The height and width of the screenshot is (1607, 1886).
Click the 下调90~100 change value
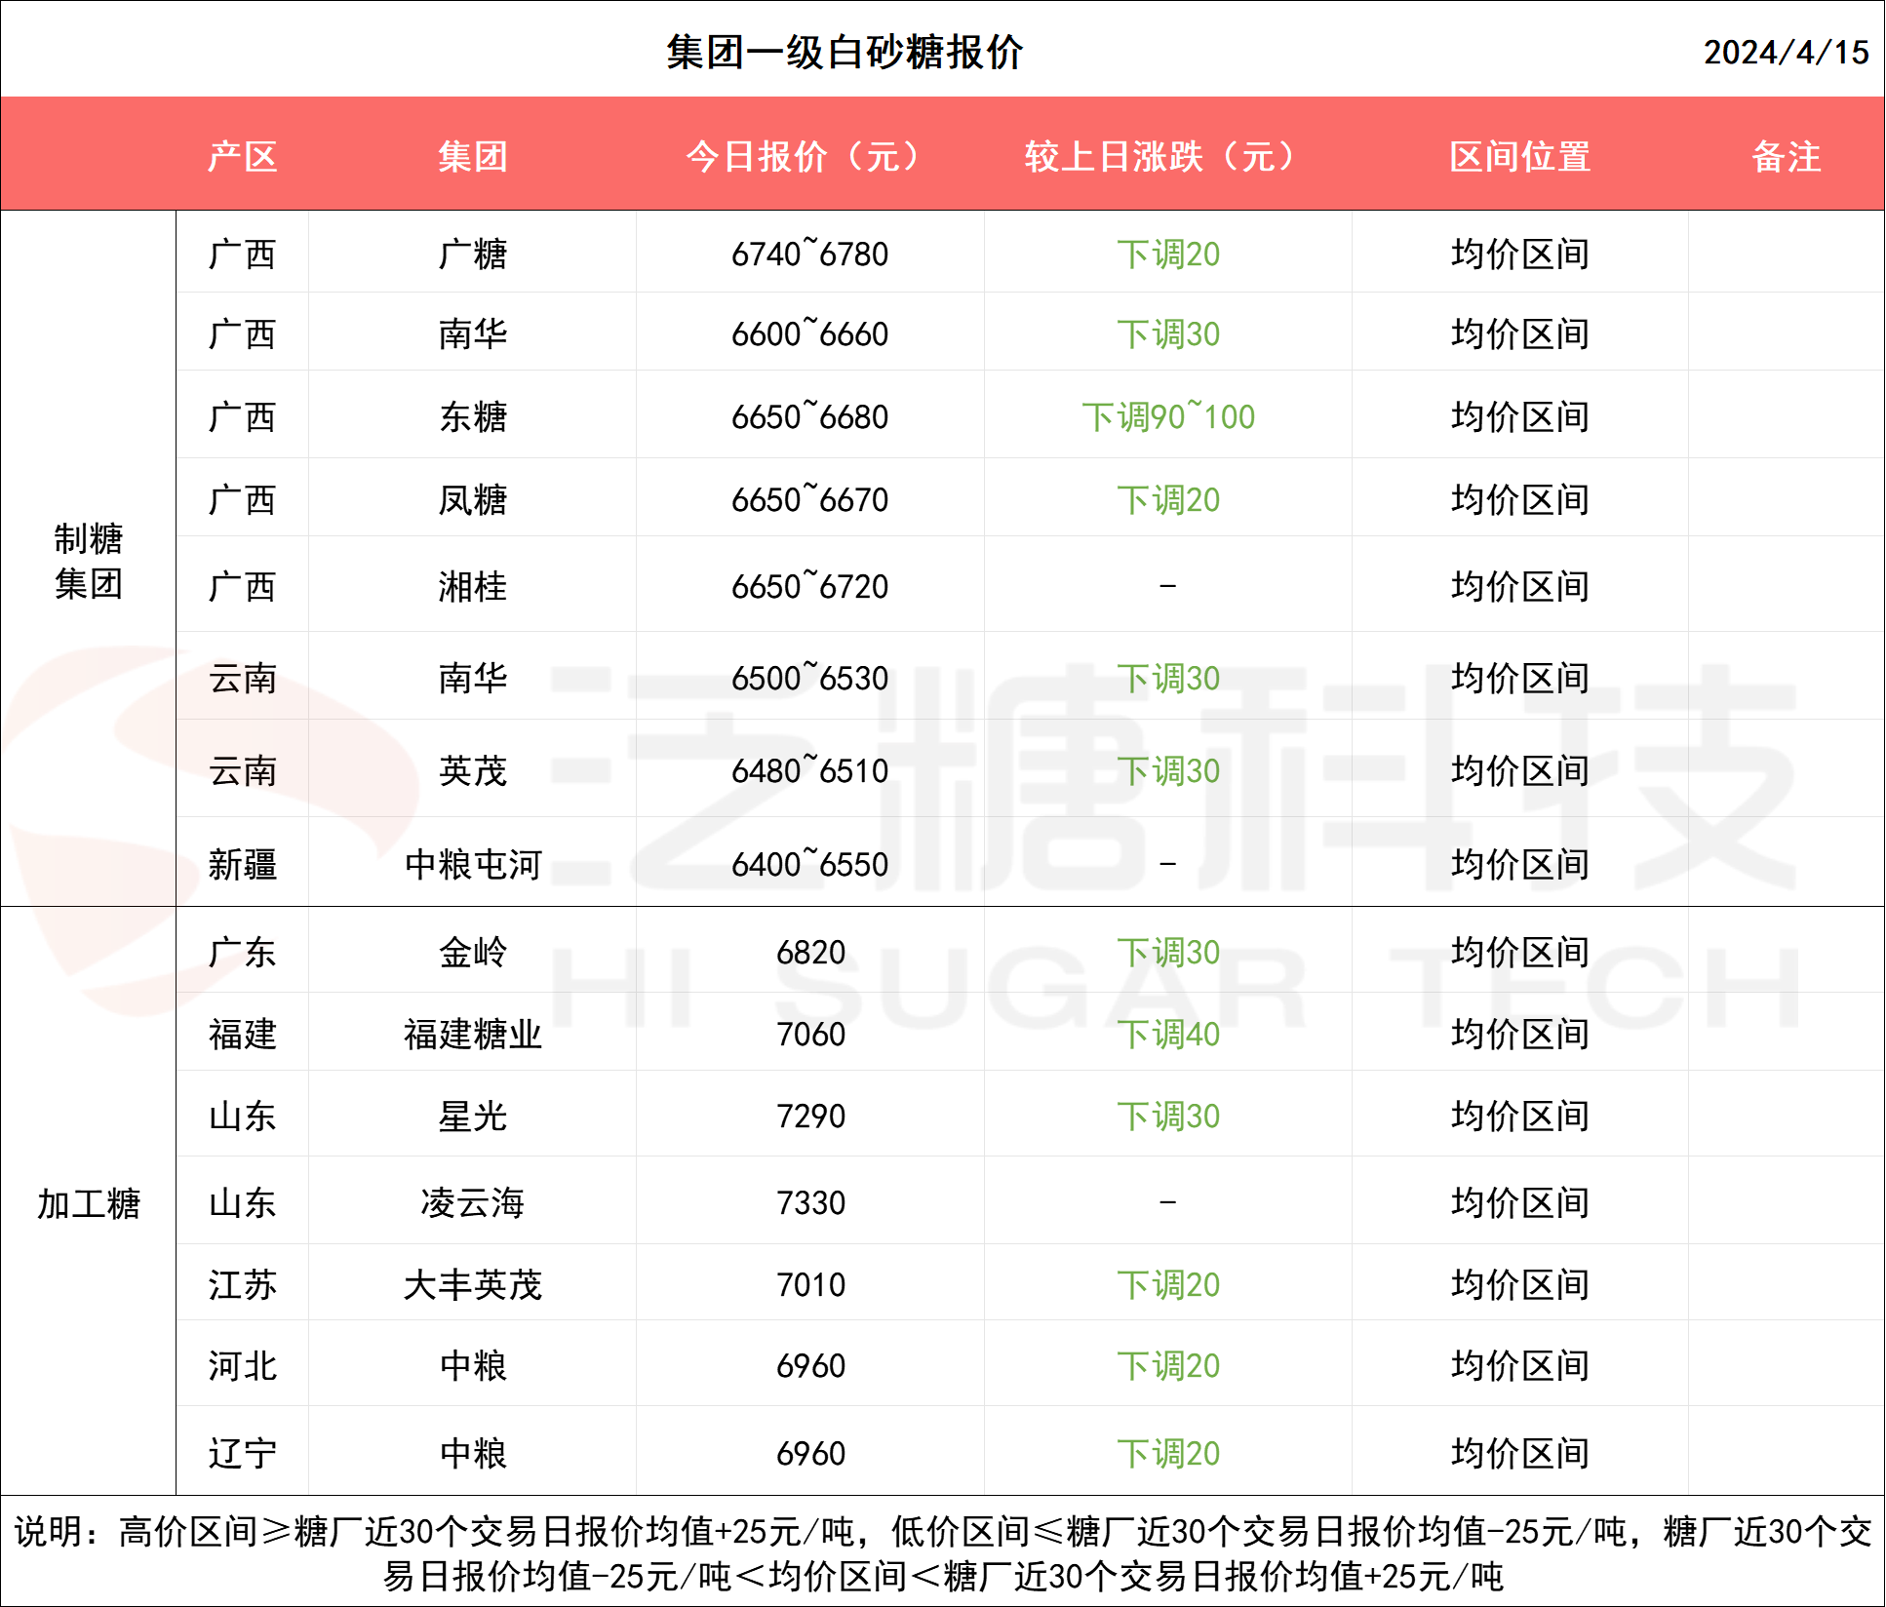(1167, 416)
